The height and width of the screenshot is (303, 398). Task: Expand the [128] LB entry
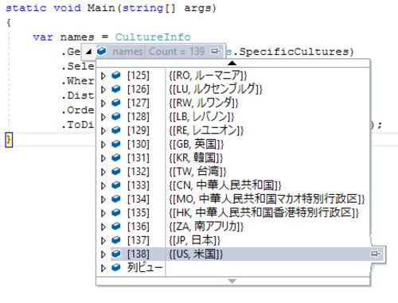(103, 117)
